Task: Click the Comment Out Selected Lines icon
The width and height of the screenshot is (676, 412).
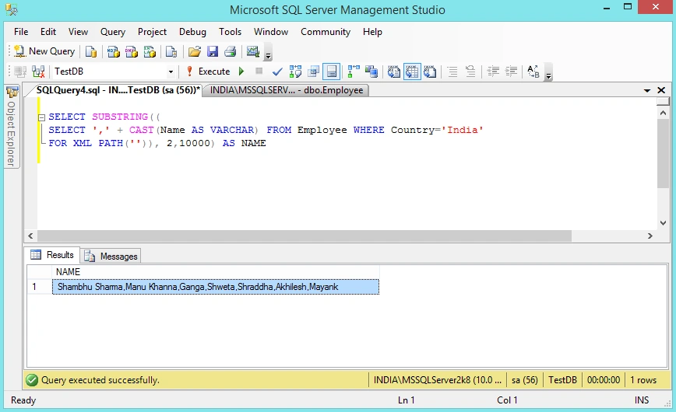Action: tap(452, 72)
